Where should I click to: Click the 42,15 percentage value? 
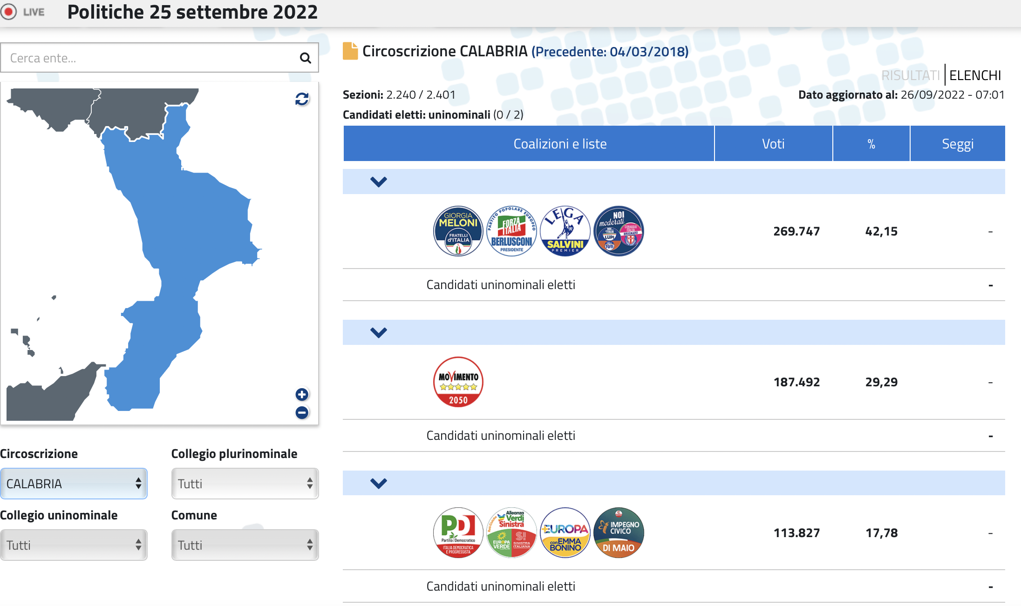coord(881,231)
